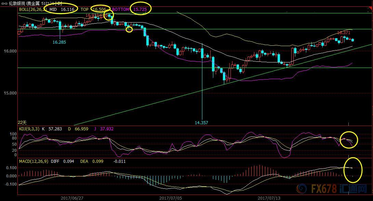Click the 2017/07/13 date on time axis
373x201 pixels.
tap(268, 198)
